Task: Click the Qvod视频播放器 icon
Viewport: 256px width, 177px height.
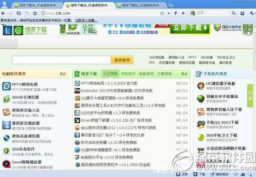Action: (x=6, y=164)
